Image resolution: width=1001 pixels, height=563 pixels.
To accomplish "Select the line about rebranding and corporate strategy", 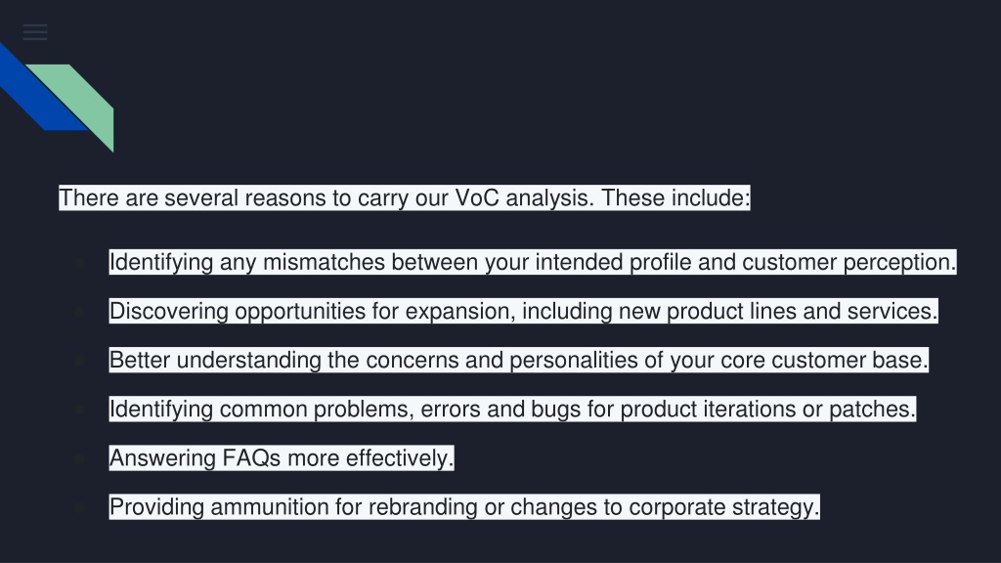I will (464, 507).
